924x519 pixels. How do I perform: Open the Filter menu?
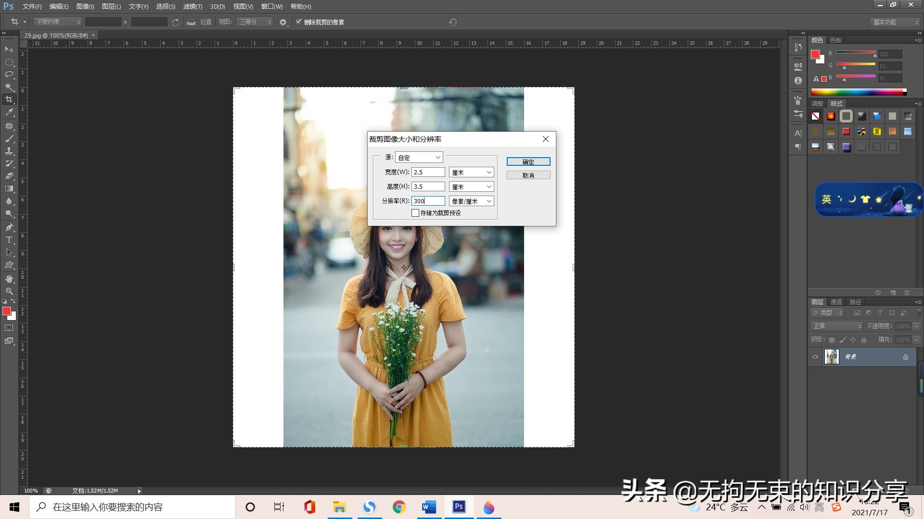point(192,6)
